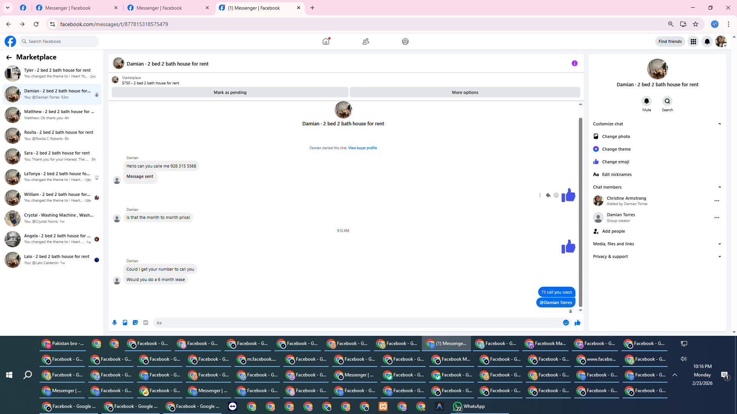Attach a file with the photo icon
The height and width of the screenshot is (414, 737).
pyautogui.click(x=125, y=323)
